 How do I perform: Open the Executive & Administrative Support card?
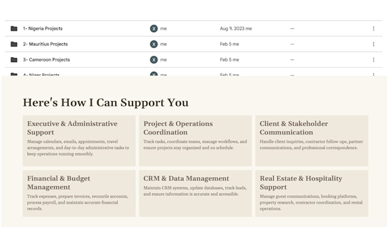79,141
